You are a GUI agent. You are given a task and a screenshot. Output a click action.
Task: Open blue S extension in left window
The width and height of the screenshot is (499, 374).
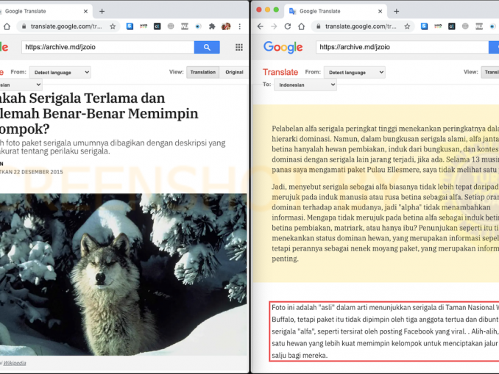point(130,26)
